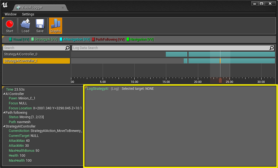Close the Visual Logger tab
Image resolution: width=278 pixels, height=168 pixels.
[x=63, y=8]
